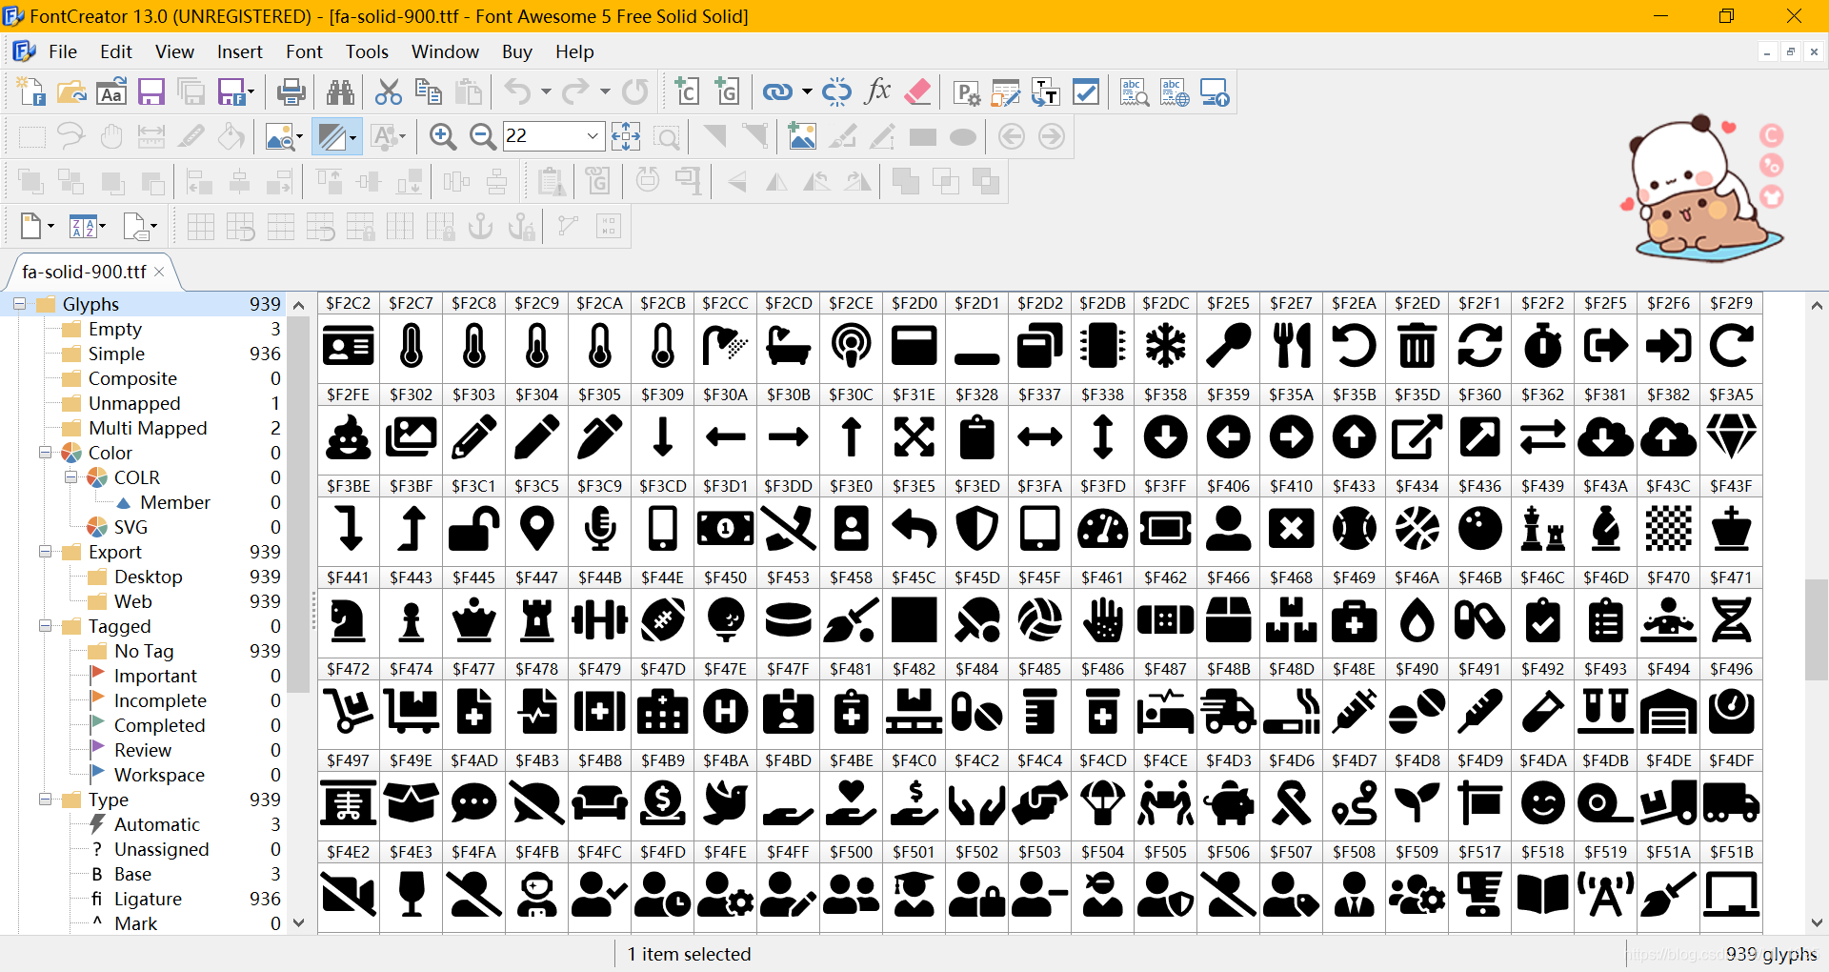Click the Zoom In magnifier icon

(x=443, y=137)
